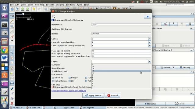Click the History button in selection panel
195x109 pixels.
pos(185,68)
